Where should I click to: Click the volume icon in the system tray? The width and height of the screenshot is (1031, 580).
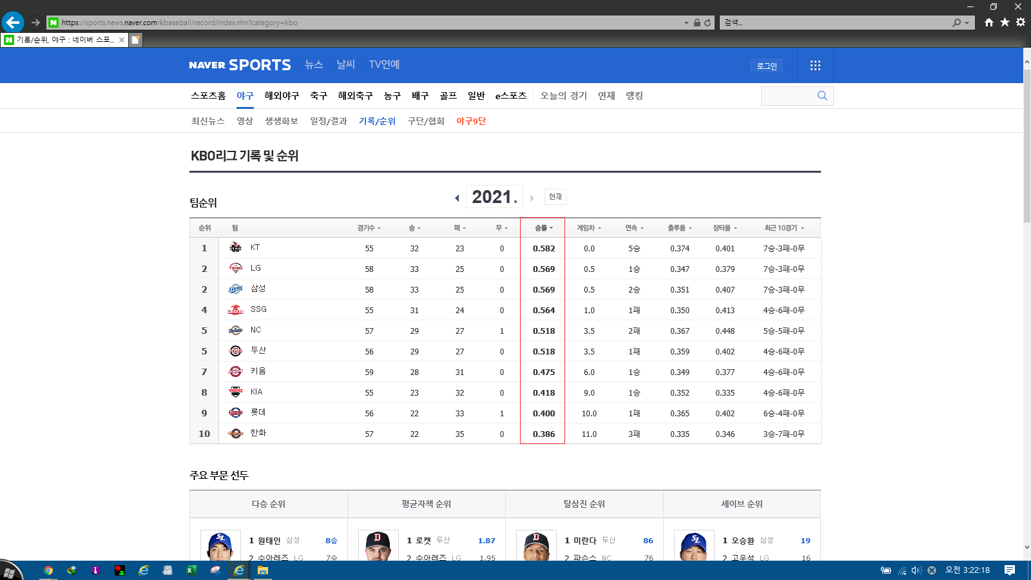(x=916, y=570)
